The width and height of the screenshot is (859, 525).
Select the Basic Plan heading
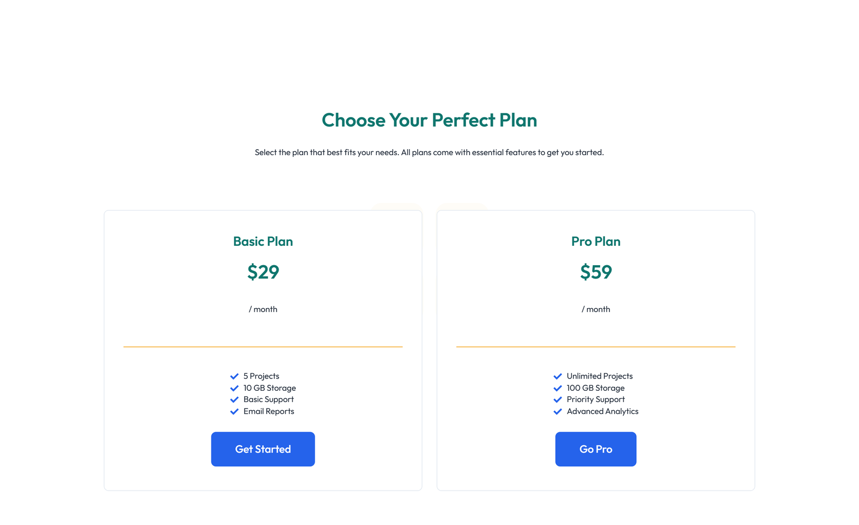[263, 242]
